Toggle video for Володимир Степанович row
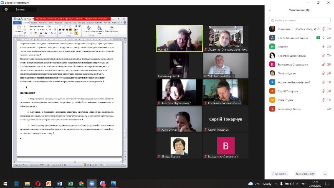The image size is (334, 188). pyautogui.click(x=329, y=64)
